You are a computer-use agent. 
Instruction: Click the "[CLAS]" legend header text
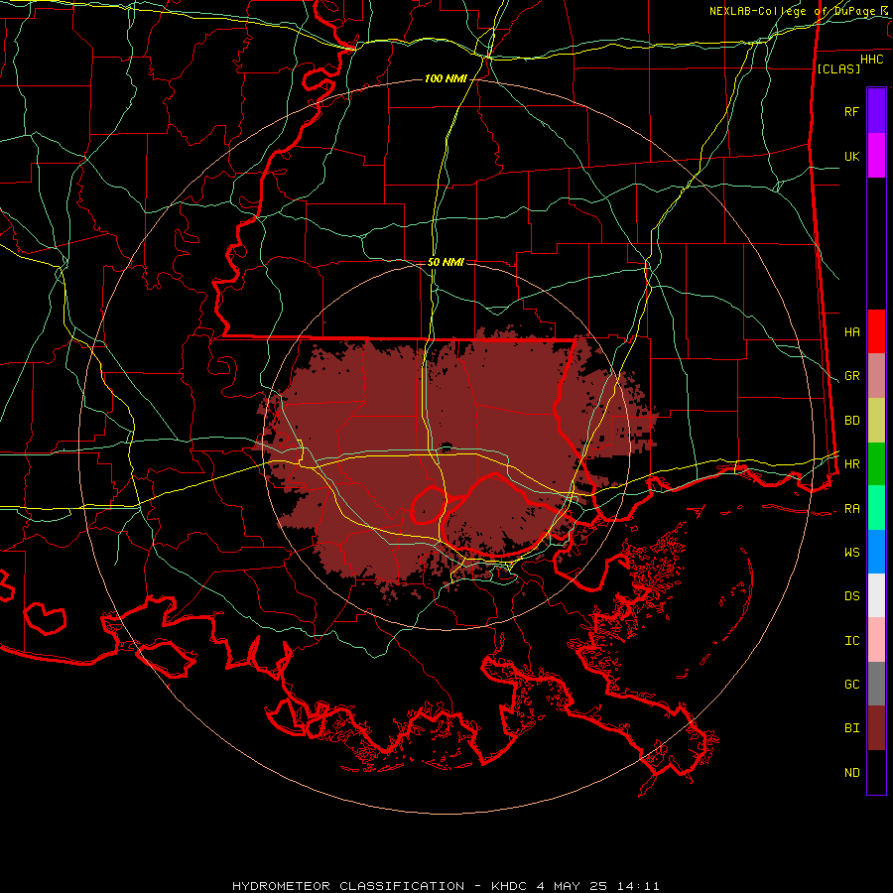point(838,68)
